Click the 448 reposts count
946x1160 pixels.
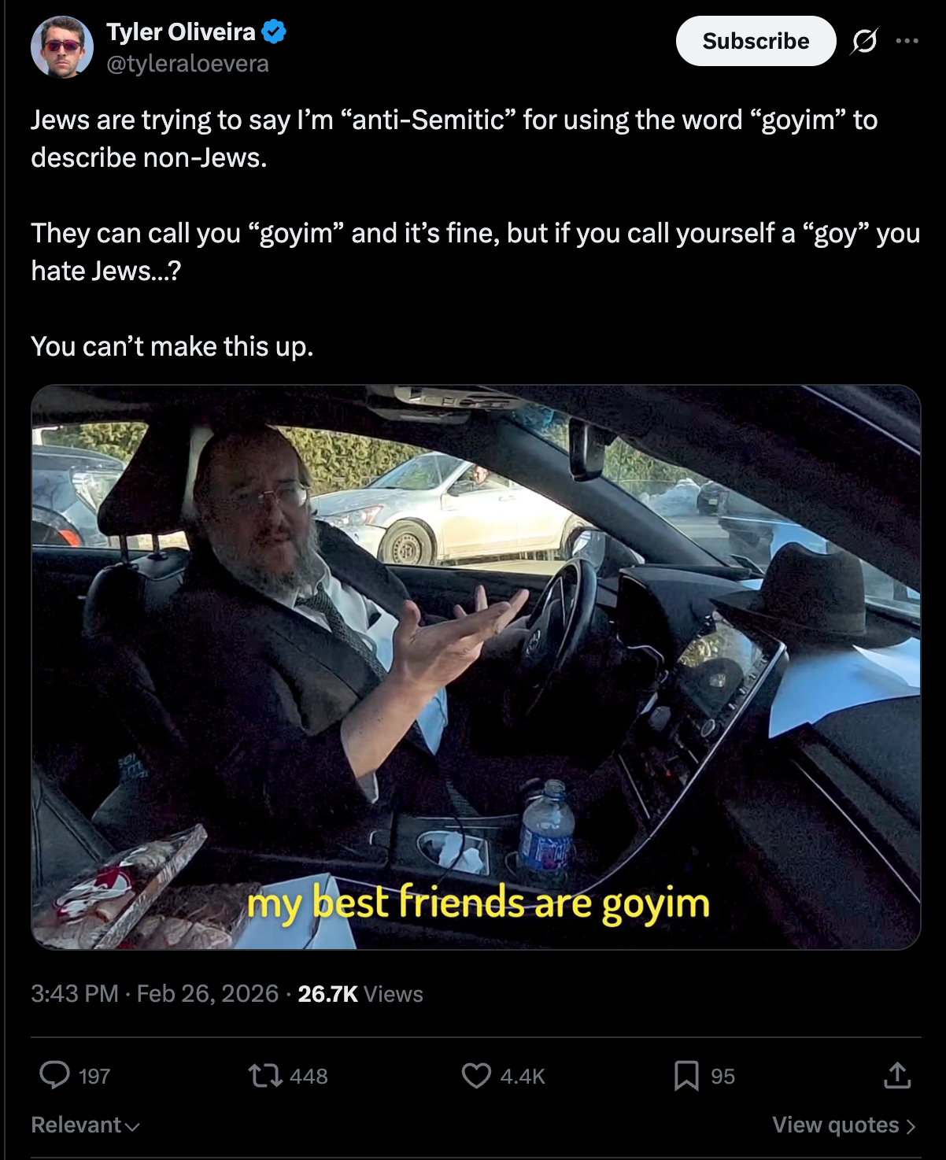click(x=309, y=1076)
